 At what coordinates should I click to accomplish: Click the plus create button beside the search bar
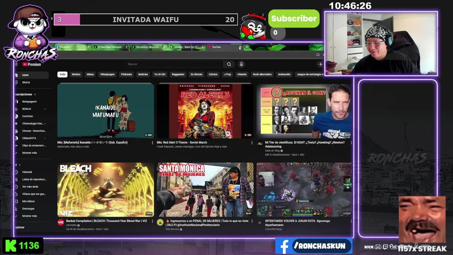click(x=320, y=64)
